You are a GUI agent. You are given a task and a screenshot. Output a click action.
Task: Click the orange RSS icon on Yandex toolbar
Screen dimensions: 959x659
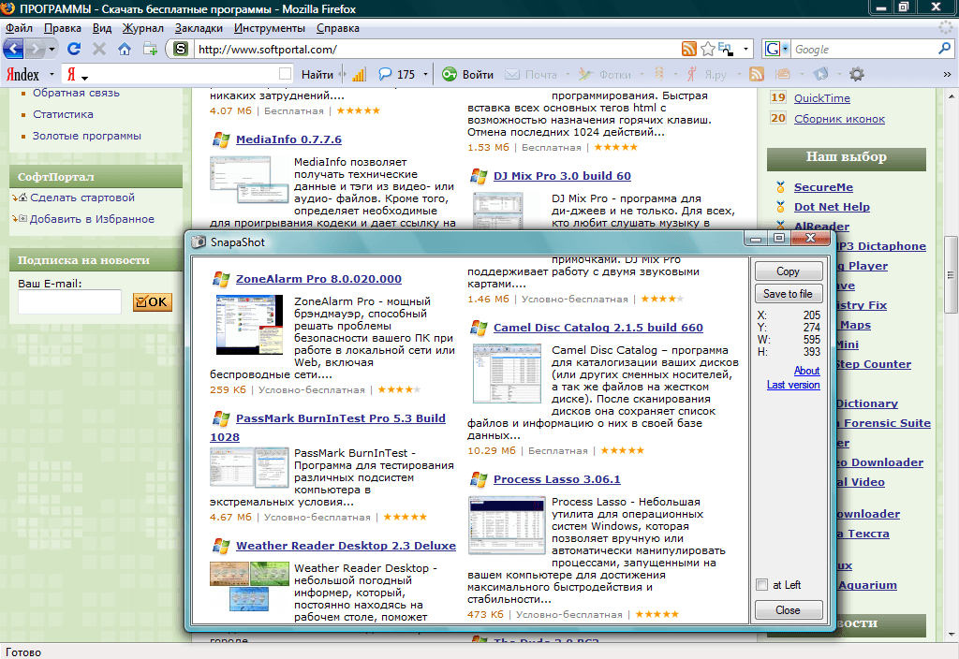(757, 75)
